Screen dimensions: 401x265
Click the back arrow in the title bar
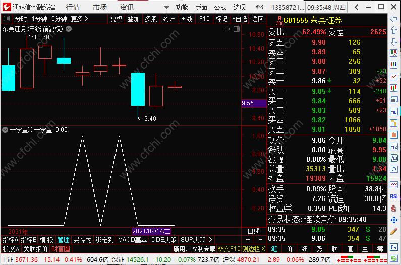pos(357,7)
